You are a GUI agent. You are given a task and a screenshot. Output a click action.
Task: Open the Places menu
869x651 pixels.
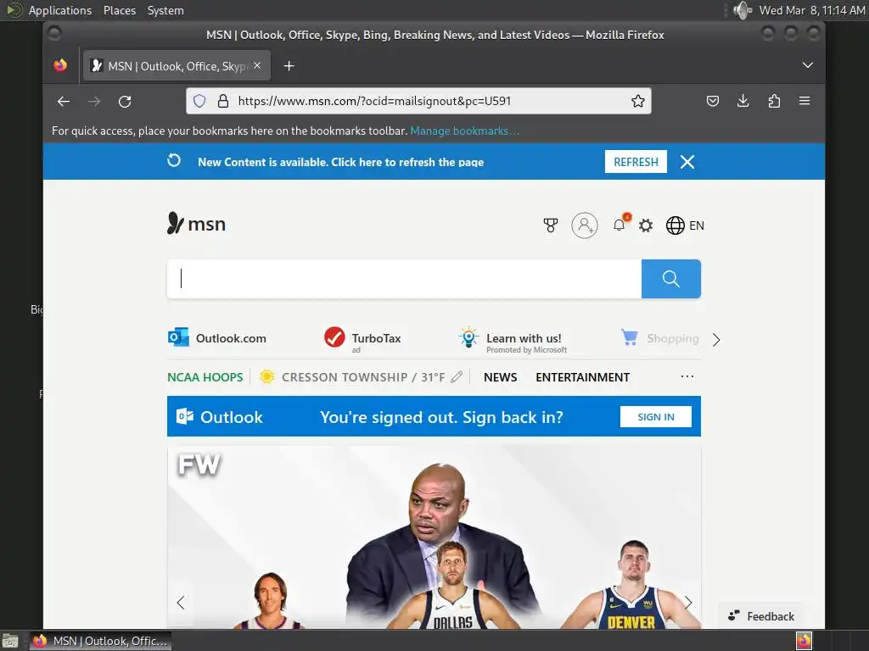(120, 10)
